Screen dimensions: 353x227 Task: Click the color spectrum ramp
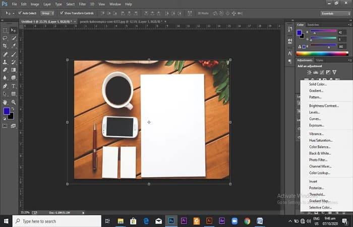[322, 53]
